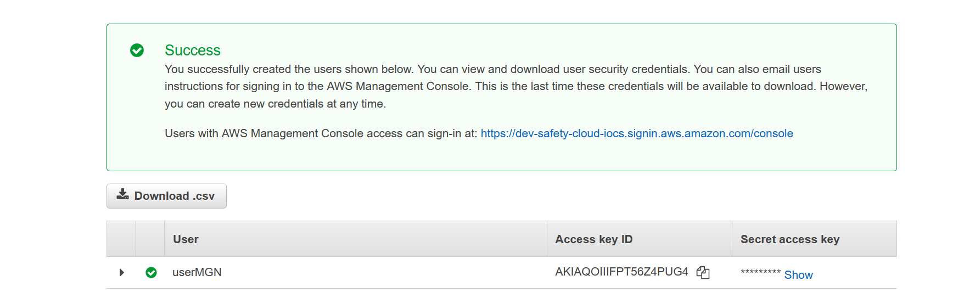964x292 pixels.
Task: Click the 'you can create new credentials' sentence
Action: pyautogui.click(x=276, y=104)
